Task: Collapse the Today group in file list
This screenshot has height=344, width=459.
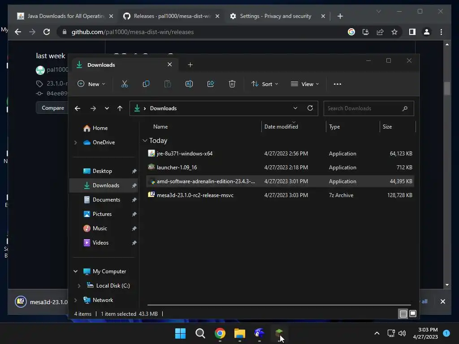Action: click(145, 141)
